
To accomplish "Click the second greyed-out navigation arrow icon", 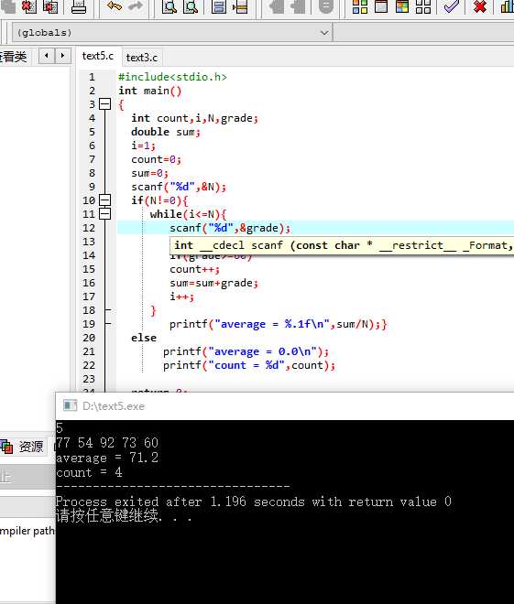I will click(x=298, y=6).
